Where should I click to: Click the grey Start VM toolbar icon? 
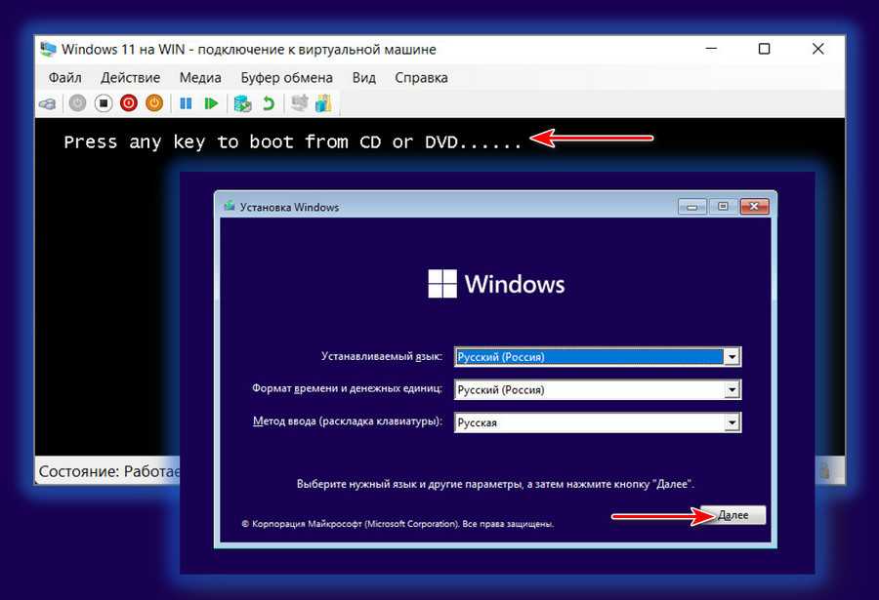click(77, 103)
